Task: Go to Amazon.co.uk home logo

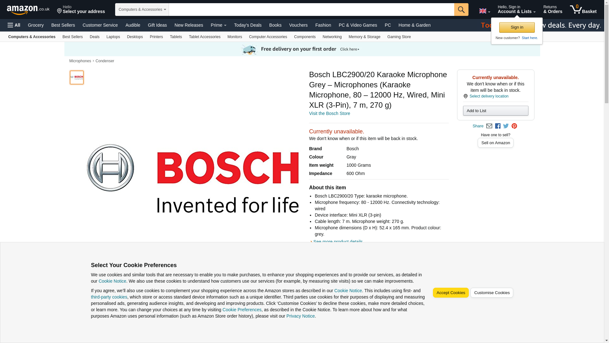Action: click(28, 10)
